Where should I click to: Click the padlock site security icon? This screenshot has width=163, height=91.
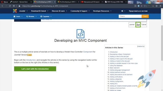(19, 6)
